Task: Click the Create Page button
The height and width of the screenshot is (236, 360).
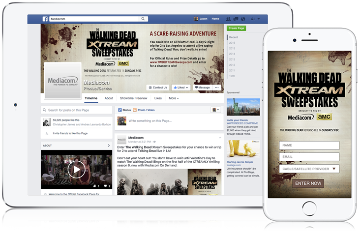Action: click(236, 29)
